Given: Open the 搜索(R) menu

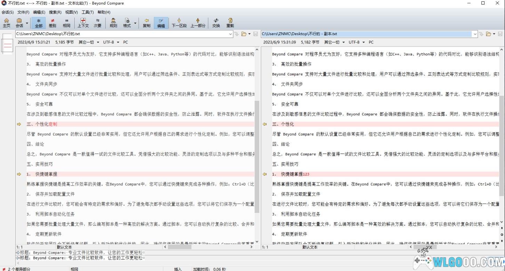Looking at the screenshot, I should pos(55,12).
